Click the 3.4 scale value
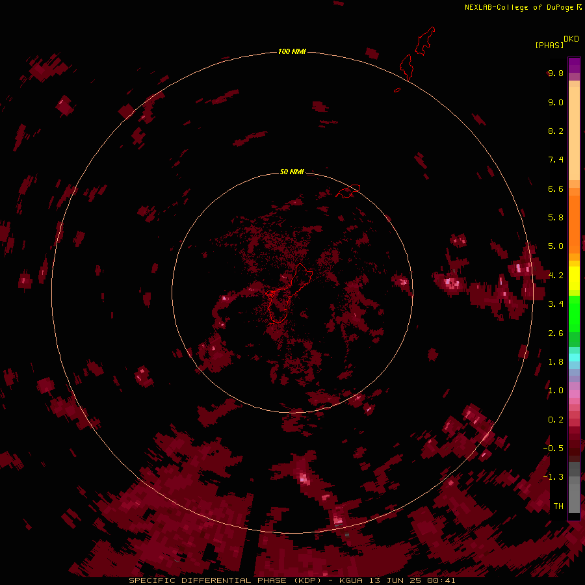This screenshot has width=585, height=585. pos(556,304)
